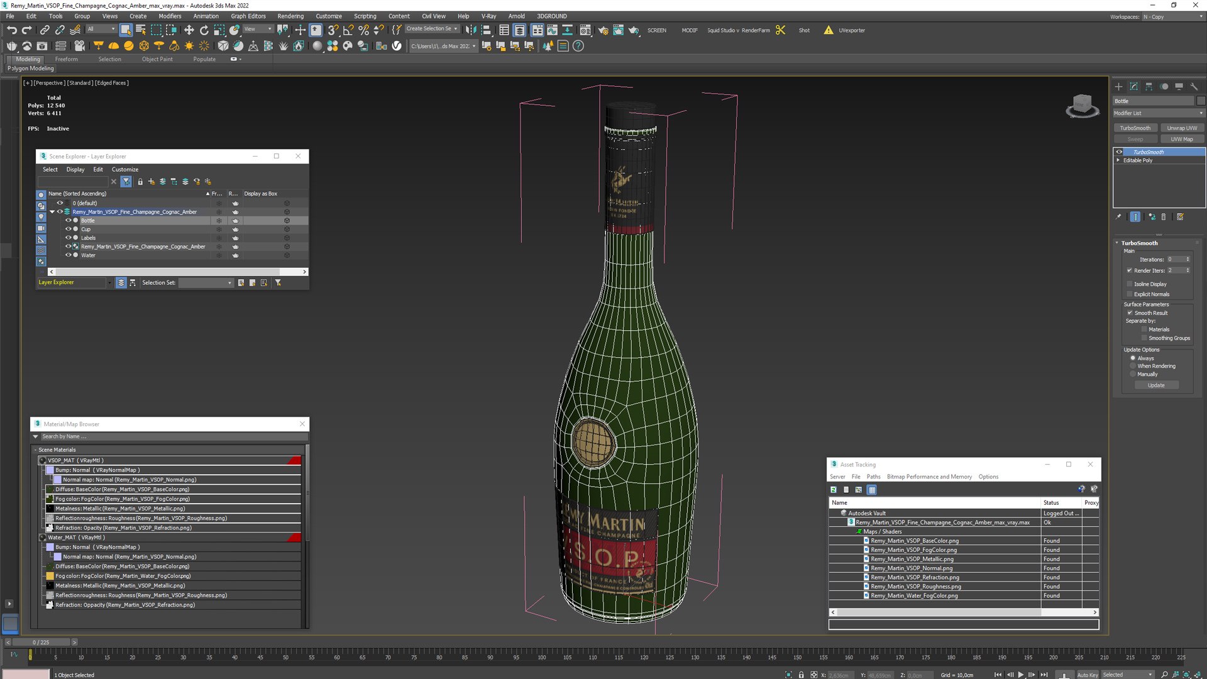Switch to the Freeform ribbon tab
The width and height of the screenshot is (1207, 679).
point(67,59)
